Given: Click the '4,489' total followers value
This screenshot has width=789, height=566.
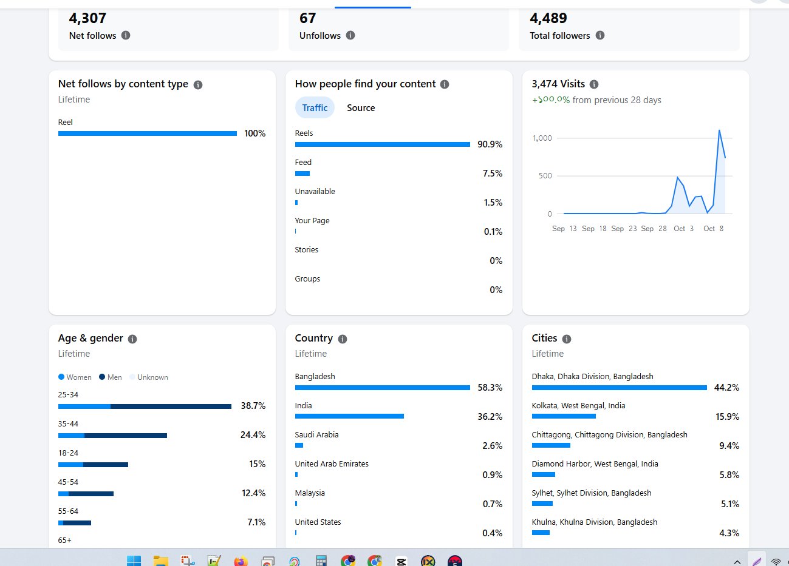Looking at the screenshot, I should 548,18.
